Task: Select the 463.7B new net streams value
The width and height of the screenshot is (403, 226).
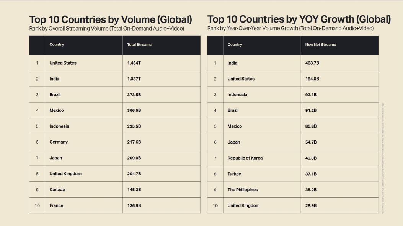Action: pos(312,63)
